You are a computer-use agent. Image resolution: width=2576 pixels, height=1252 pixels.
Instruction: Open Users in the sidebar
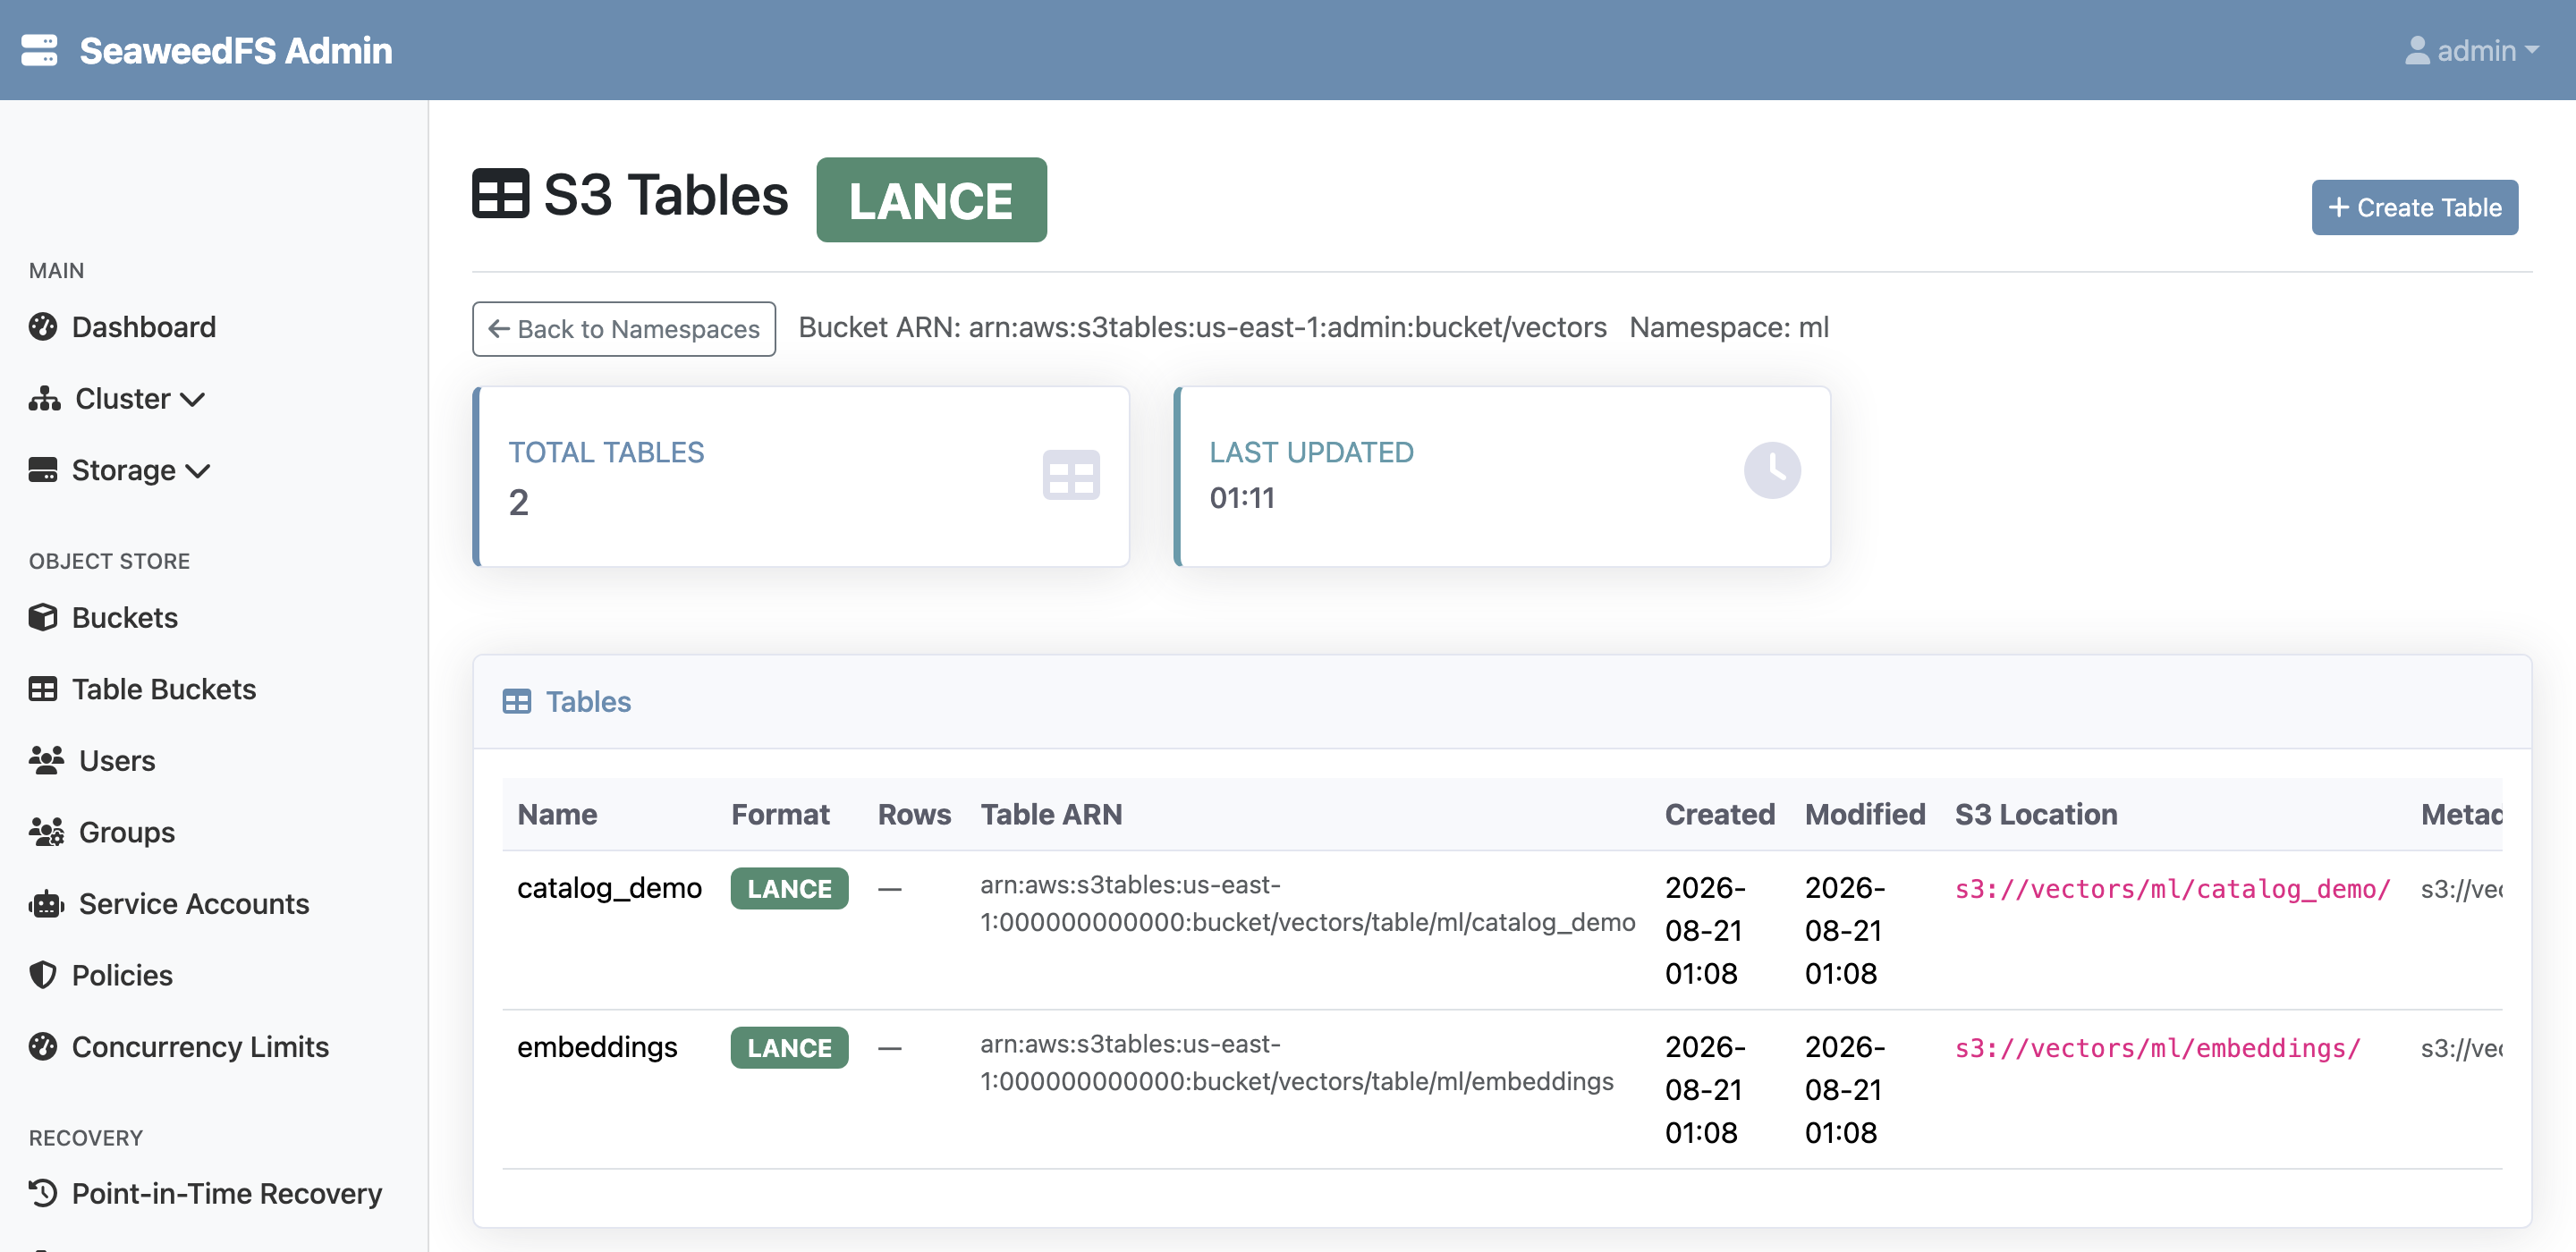[x=116, y=761]
